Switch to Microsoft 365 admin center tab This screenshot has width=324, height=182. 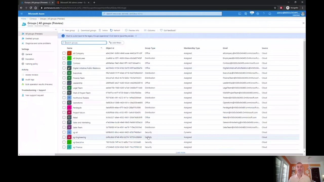(73, 3)
